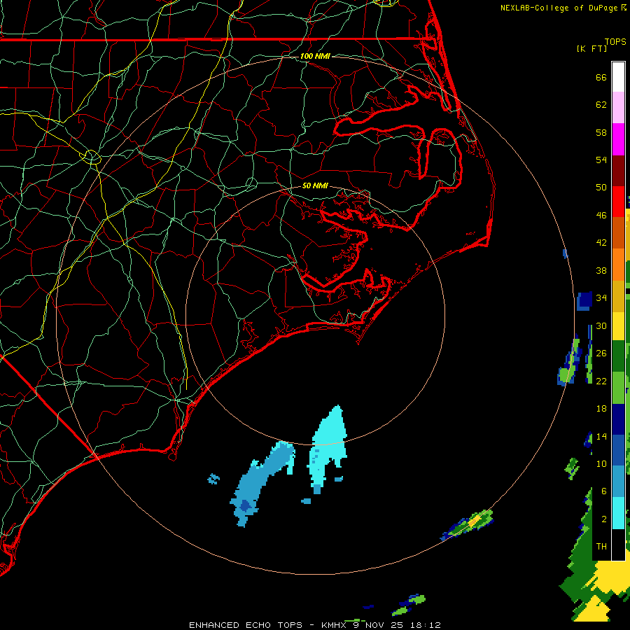Click the "50 NMI" range ring label
Image resolution: width=630 pixels, height=630 pixels.
tap(315, 185)
